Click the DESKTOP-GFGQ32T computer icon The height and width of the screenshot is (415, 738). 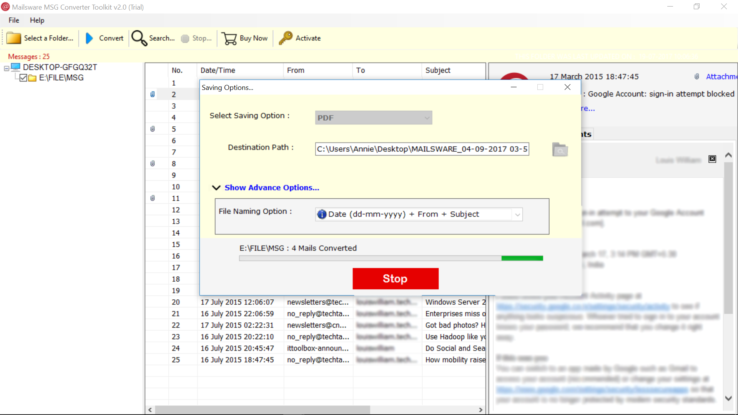[16, 67]
